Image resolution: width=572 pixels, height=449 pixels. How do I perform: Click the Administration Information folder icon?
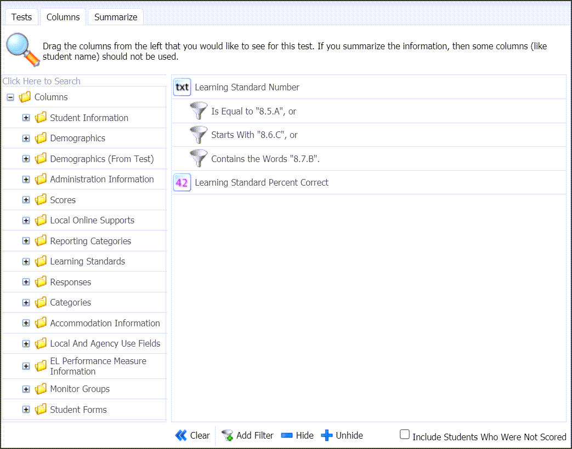coord(41,179)
